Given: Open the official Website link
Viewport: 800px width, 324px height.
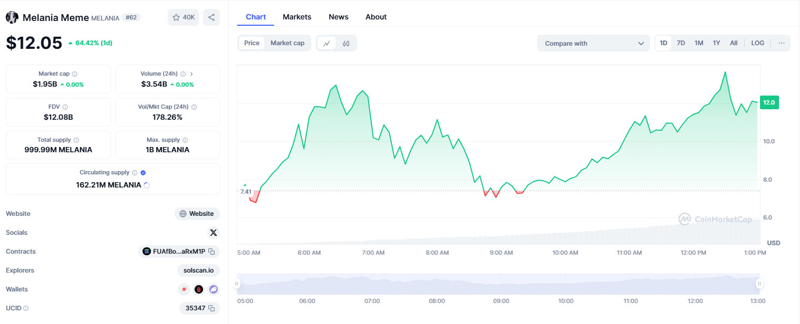Looking at the screenshot, I should click(x=197, y=214).
